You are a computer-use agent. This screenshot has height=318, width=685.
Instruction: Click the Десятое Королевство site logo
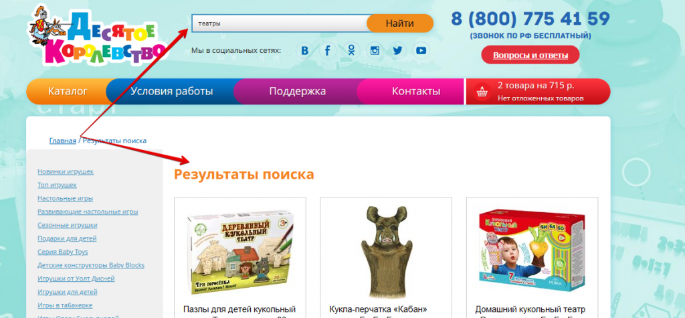click(x=97, y=38)
